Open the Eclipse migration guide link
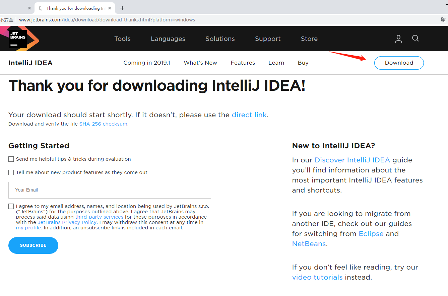The image size is (448, 296). pos(371,234)
